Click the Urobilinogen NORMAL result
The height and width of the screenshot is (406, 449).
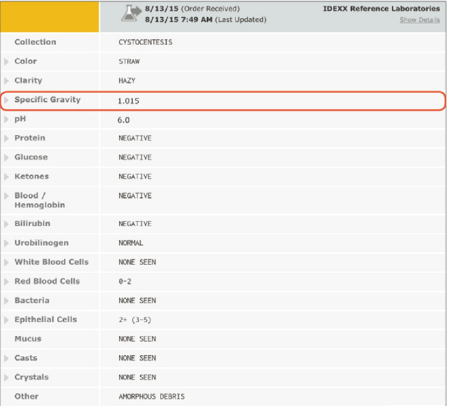pos(131,243)
